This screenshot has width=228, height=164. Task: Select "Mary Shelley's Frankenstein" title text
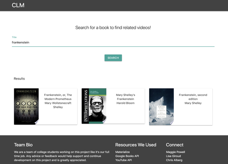click(125, 97)
